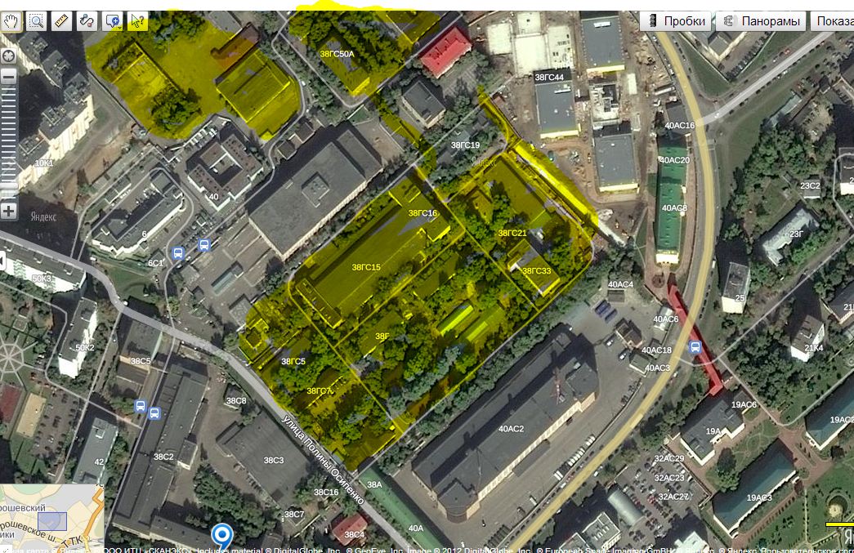Activate the pointer info query tool
The width and height of the screenshot is (854, 553).
point(137,21)
